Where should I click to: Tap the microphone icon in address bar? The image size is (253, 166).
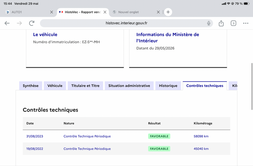click(209, 23)
